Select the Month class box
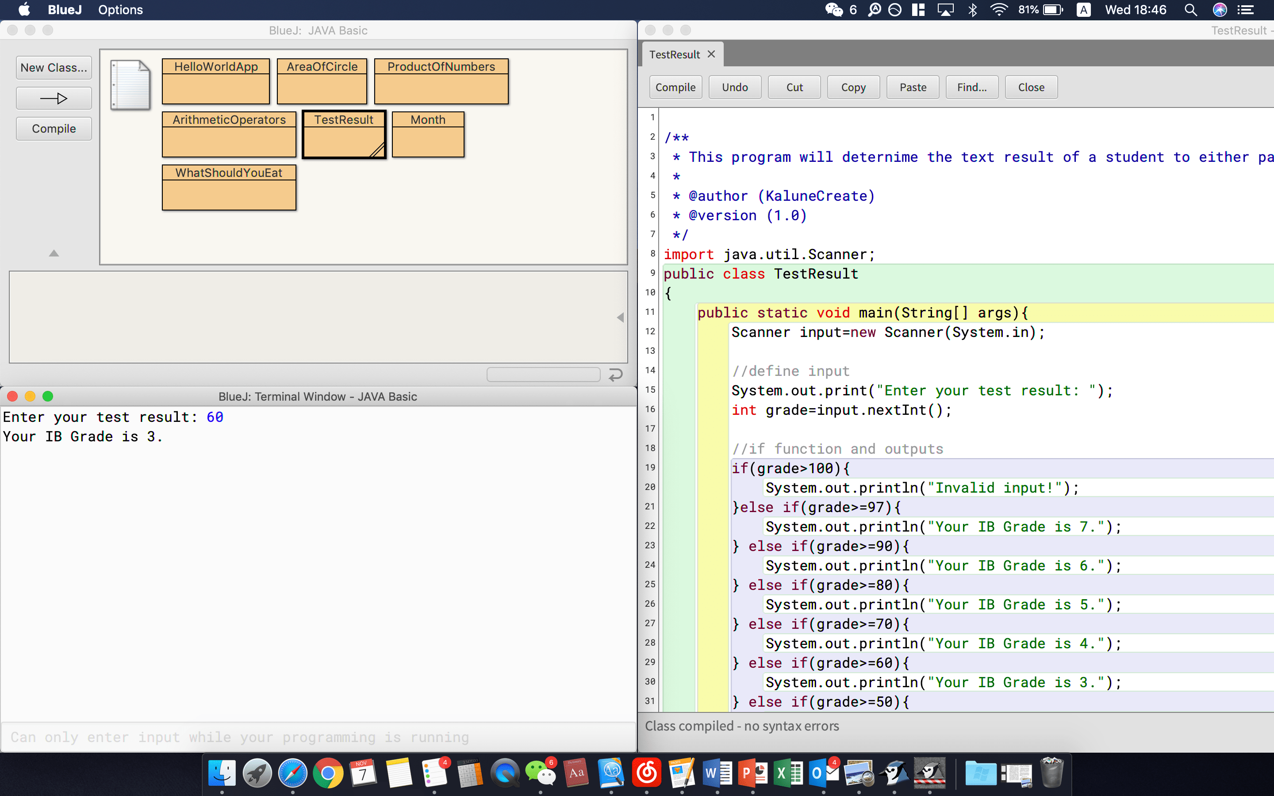 [427, 134]
